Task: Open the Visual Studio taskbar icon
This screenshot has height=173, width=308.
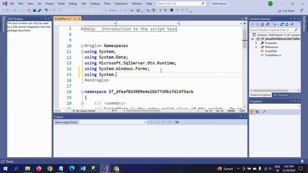Action: click(105, 169)
